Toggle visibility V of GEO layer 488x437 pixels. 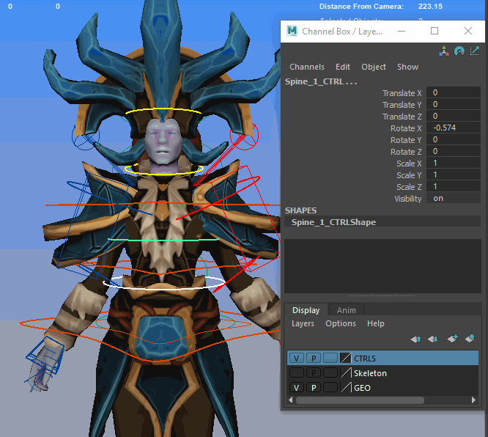[x=296, y=387]
